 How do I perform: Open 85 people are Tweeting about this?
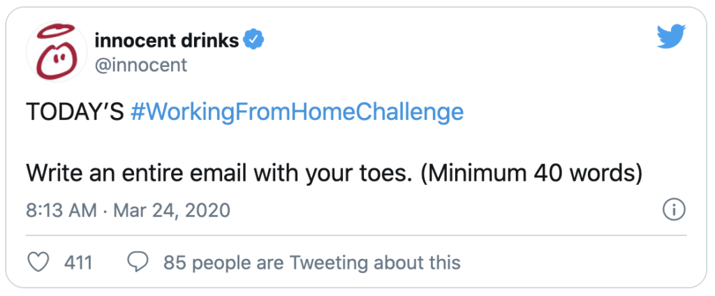312,262
